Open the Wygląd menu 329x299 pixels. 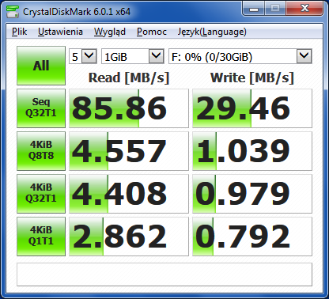point(110,32)
